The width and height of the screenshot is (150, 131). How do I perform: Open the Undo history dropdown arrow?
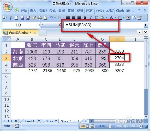[x=55, y=18]
